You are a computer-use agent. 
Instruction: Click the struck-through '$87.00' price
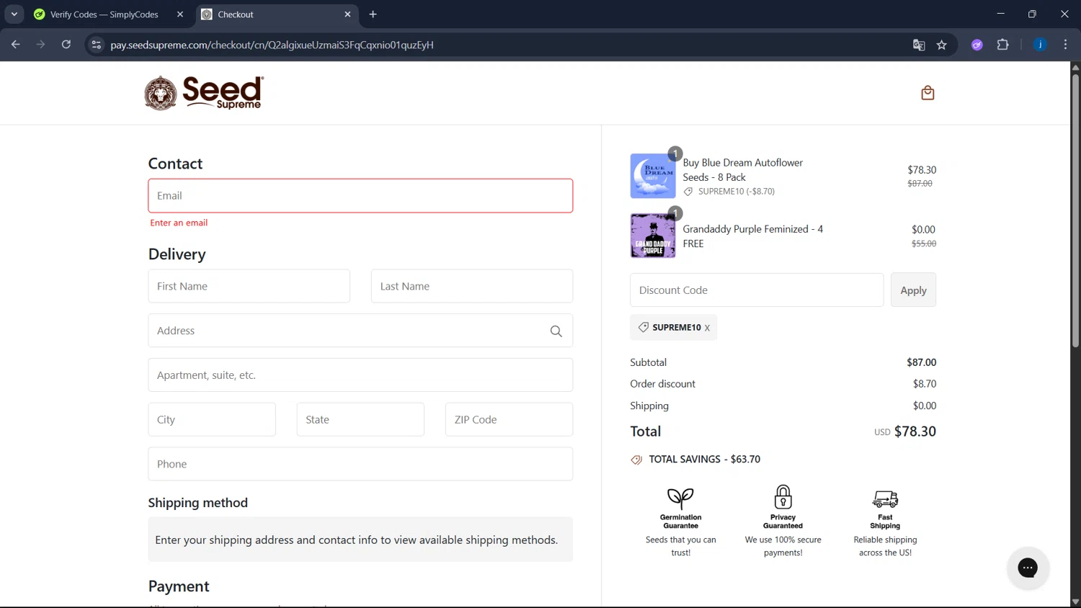coord(920,184)
